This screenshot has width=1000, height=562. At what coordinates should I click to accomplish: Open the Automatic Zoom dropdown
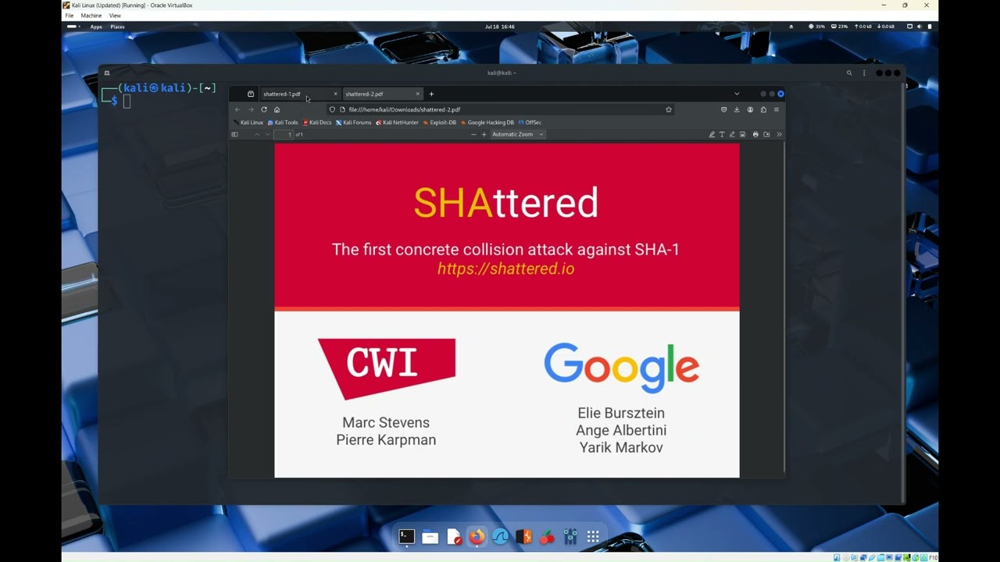[x=517, y=134]
